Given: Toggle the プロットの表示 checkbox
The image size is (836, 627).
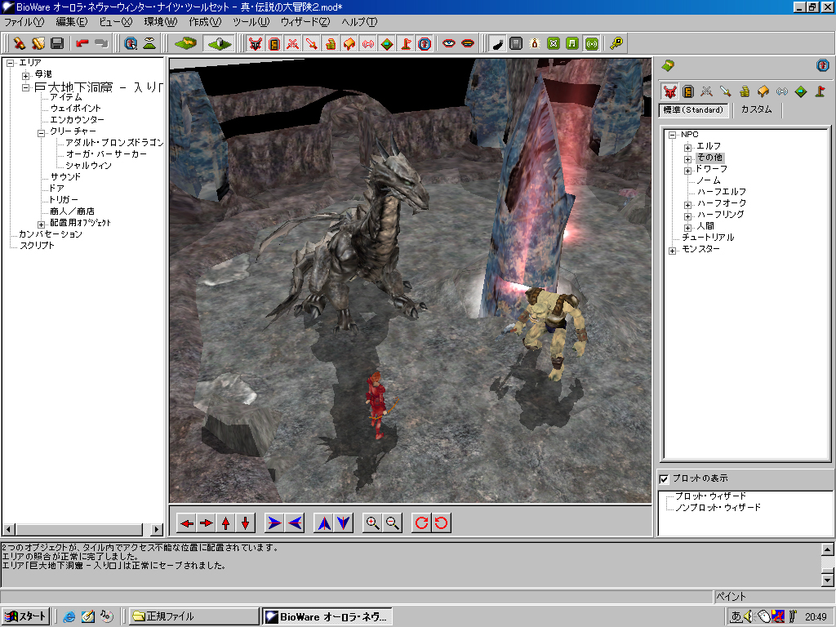Looking at the screenshot, I should [665, 478].
